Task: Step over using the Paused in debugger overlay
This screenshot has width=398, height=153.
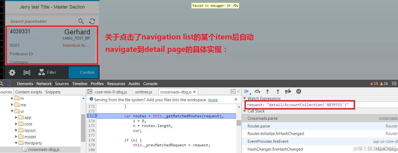Action: click(235, 6)
